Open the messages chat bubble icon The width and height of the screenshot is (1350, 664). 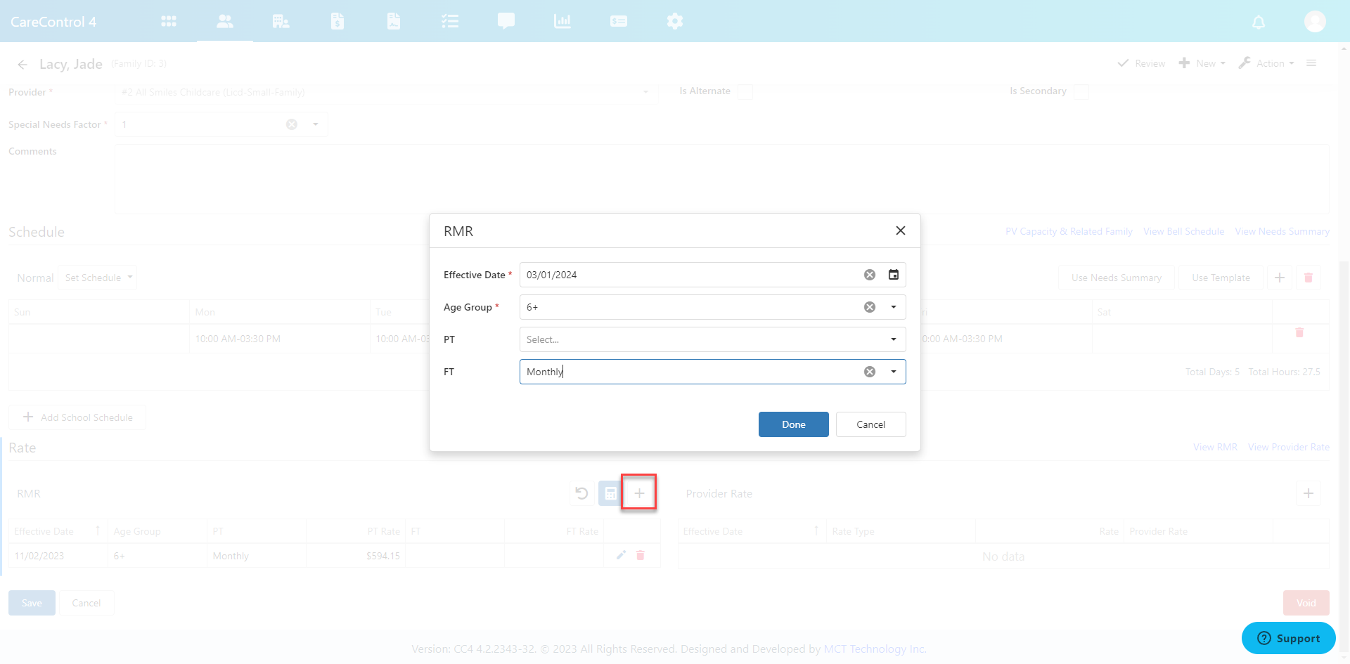[x=506, y=21]
